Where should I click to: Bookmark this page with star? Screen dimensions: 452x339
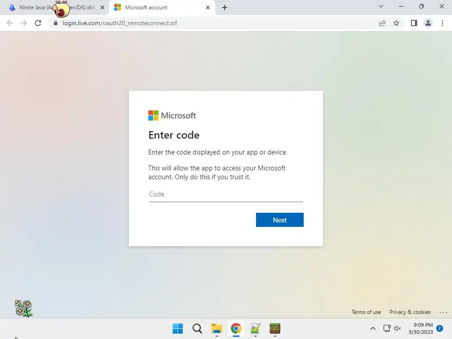(396, 23)
